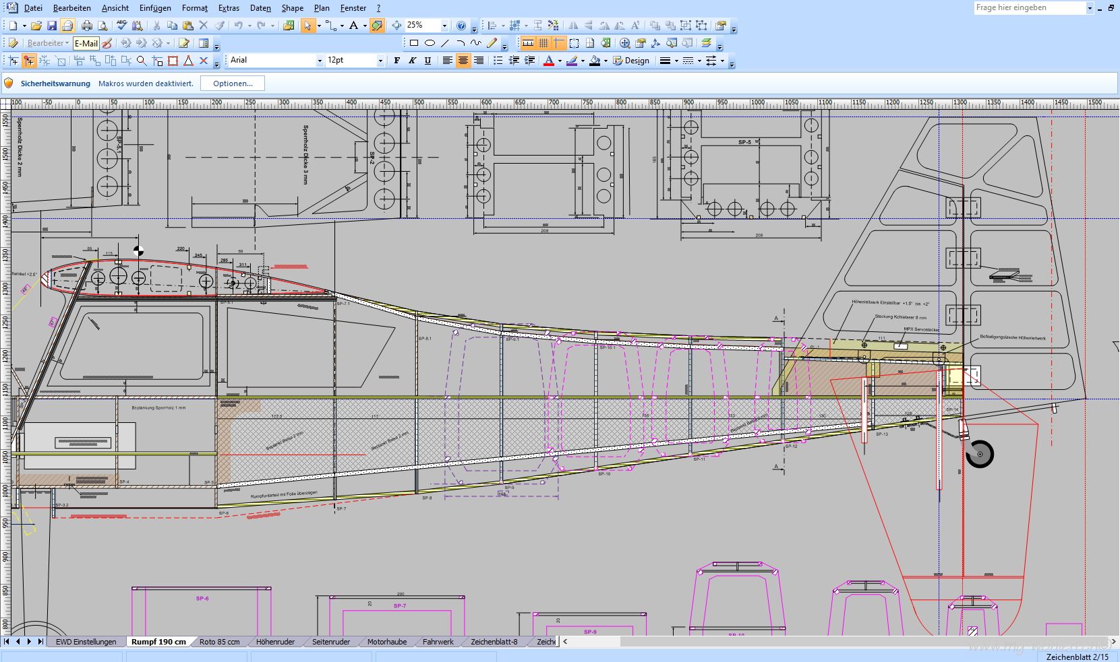This screenshot has width=1120, height=662.
Task: Toggle the ruler display
Action: (528, 43)
